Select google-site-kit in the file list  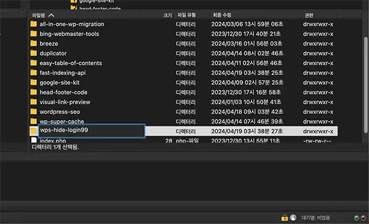pyautogui.click(x=60, y=82)
